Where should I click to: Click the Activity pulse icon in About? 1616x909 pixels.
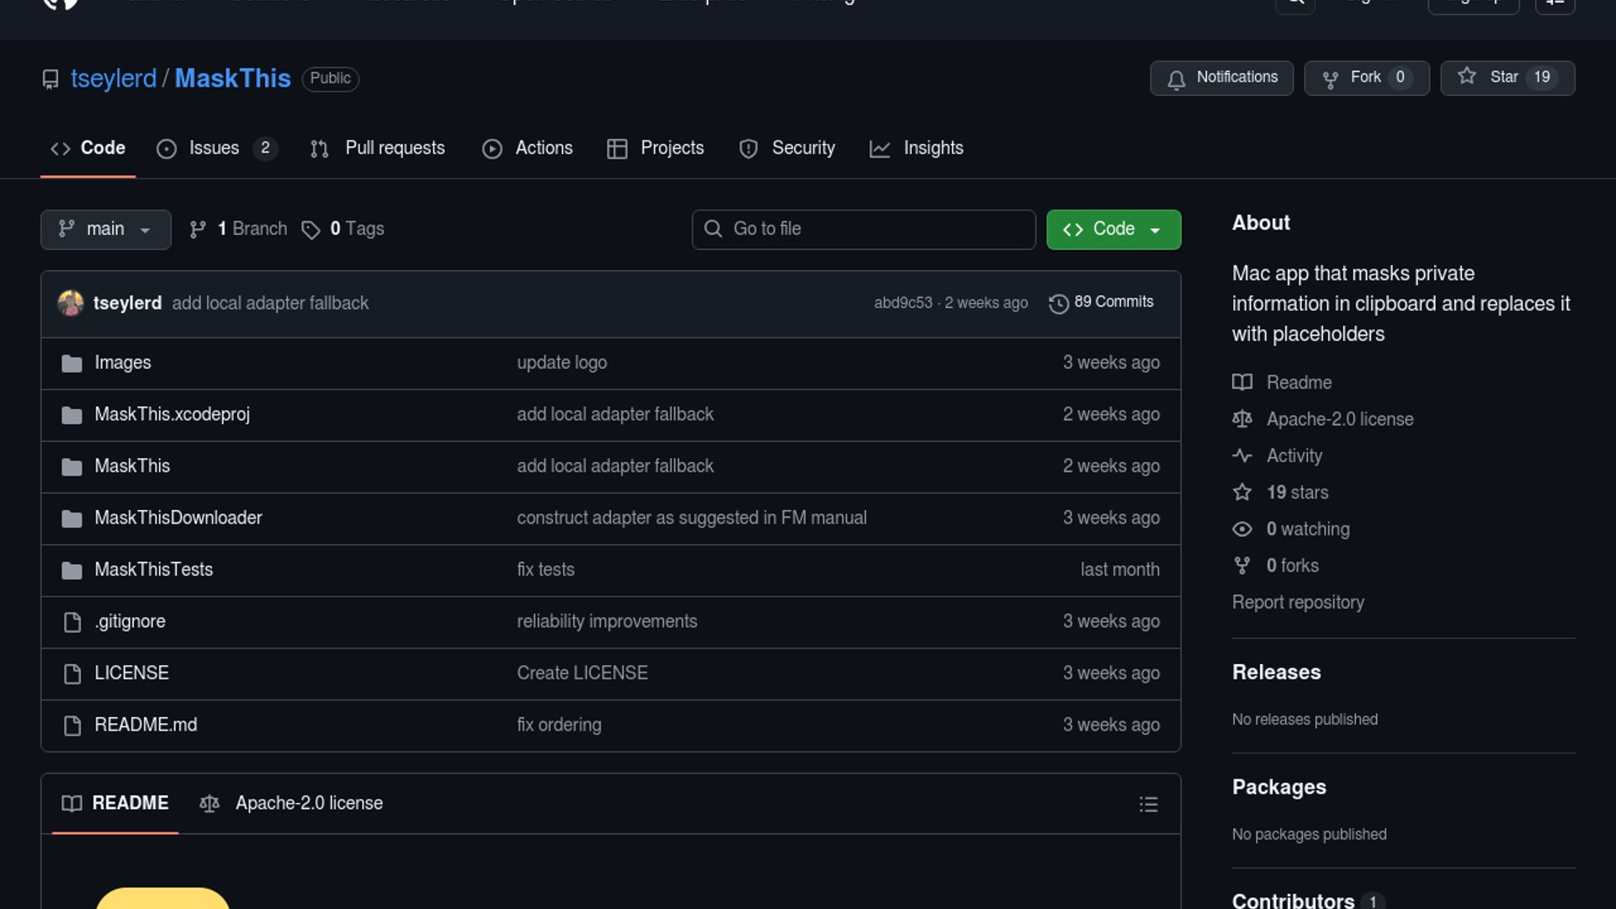pyautogui.click(x=1242, y=456)
